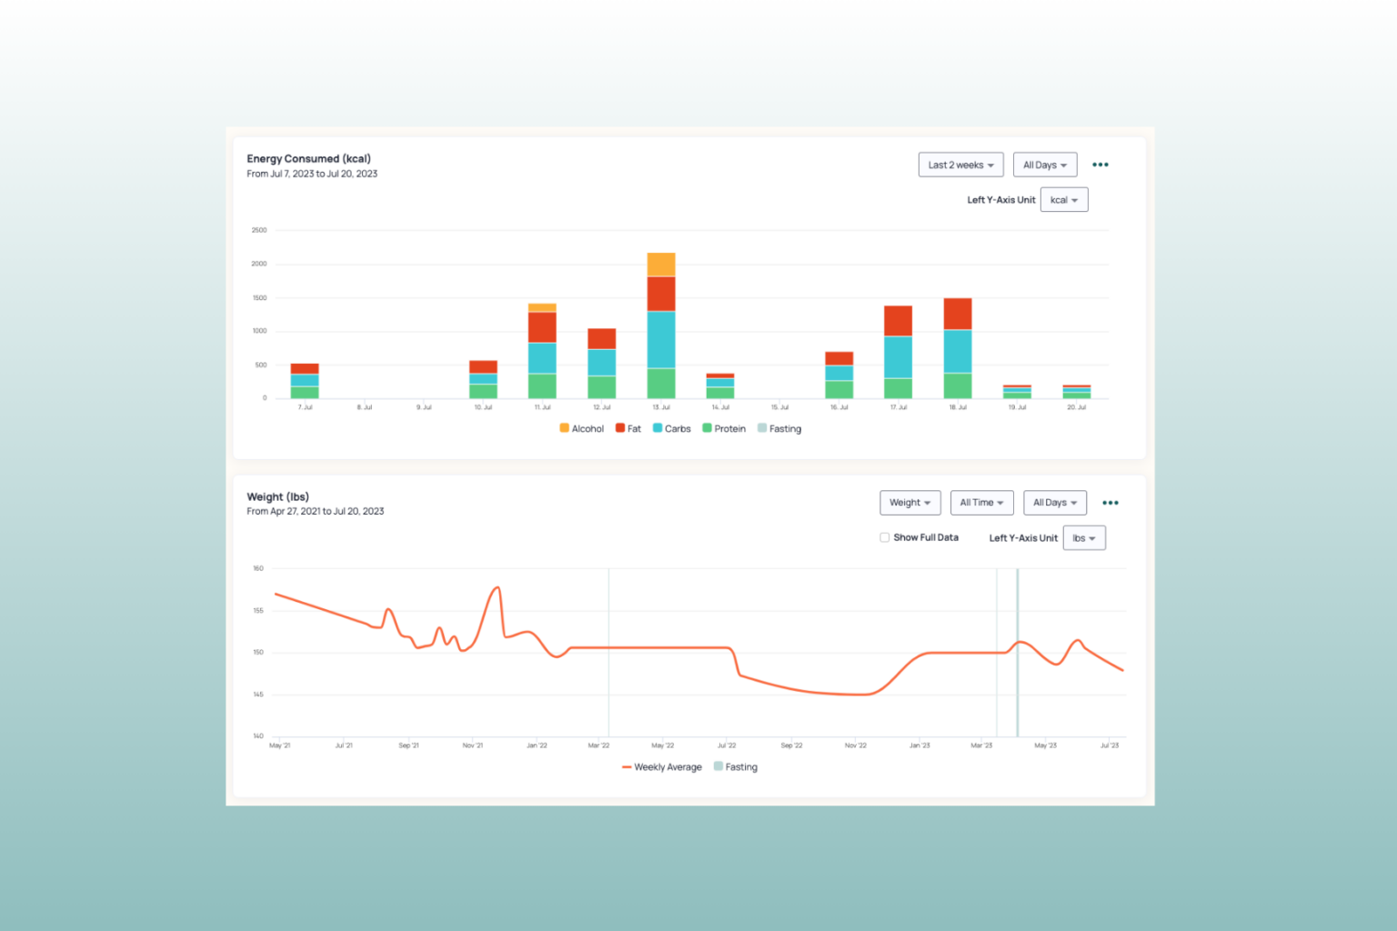Hide the Fasting series on Energy chart
The height and width of the screenshot is (931, 1397).
click(779, 428)
